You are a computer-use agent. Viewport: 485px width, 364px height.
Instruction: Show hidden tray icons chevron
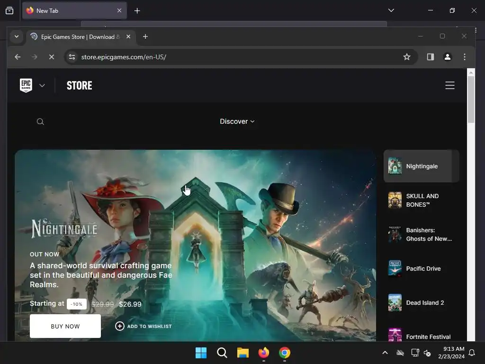coord(385,353)
